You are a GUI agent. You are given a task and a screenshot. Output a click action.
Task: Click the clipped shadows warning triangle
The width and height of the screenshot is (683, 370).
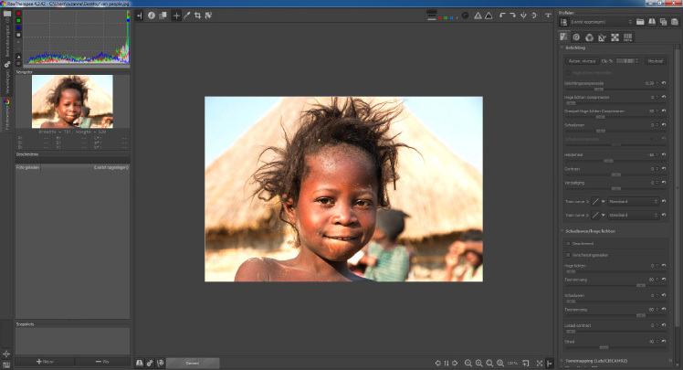coord(478,16)
